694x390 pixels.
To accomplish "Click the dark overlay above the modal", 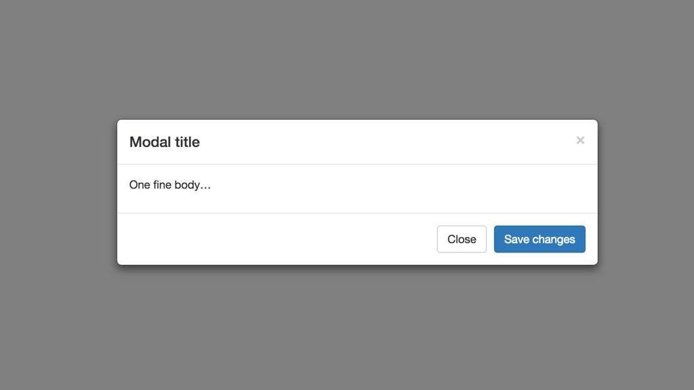I will (x=347, y=60).
